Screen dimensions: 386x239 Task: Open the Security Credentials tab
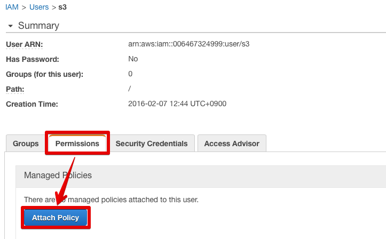tap(152, 144)
